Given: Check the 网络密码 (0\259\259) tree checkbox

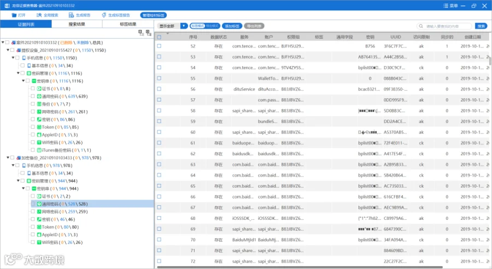Looking at the screenshot, I should pyautogui.click(x=33, y=212).
